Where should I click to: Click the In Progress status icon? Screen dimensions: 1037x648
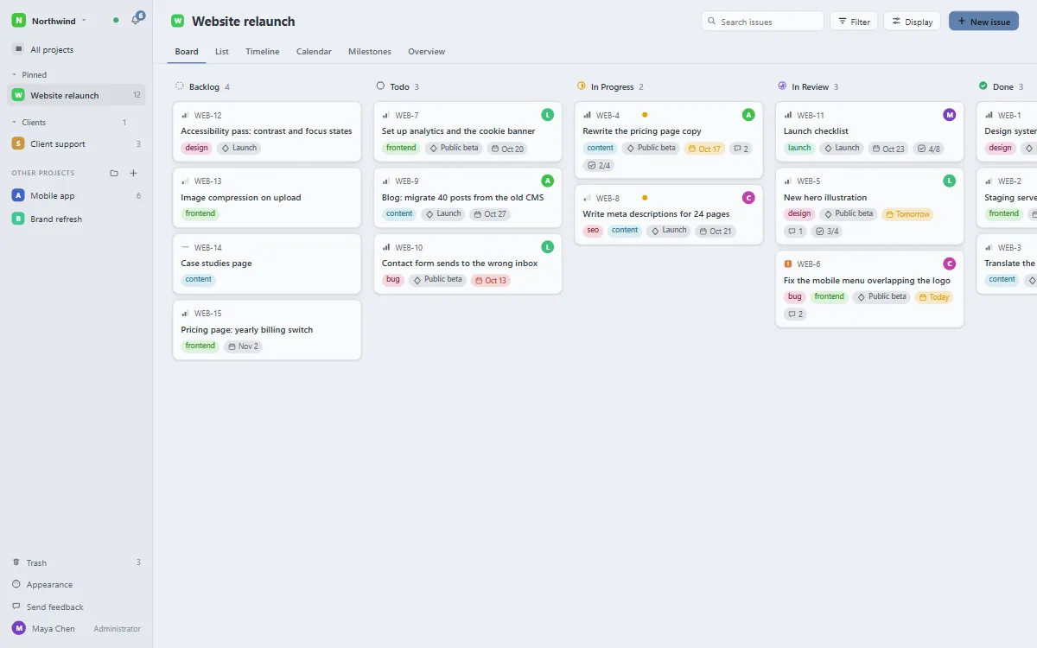pyautogui.click(x=582, y=86)
